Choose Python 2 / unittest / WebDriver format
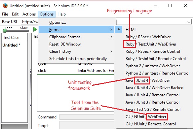The width and height of the screenshot is (193, 129). coord(152,66)
